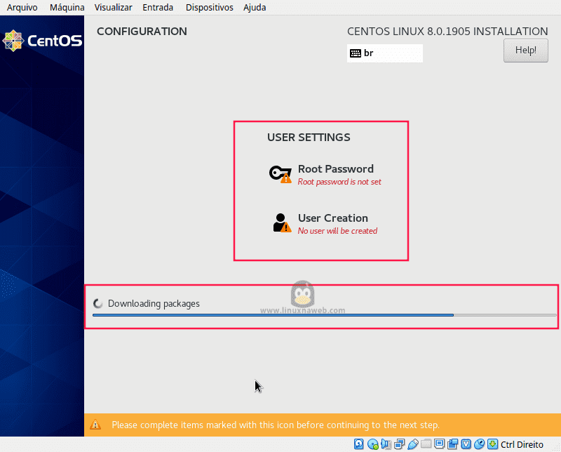Click the "Root password is not set" warning
The width and height of the screenshot is (561, 452).
[x=339, y=182]
